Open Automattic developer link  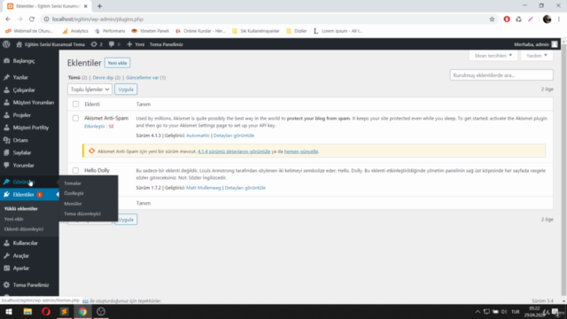click(198, 136)
